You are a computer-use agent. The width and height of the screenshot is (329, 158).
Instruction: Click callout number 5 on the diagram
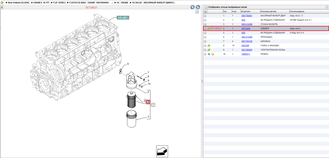(144, 102)
